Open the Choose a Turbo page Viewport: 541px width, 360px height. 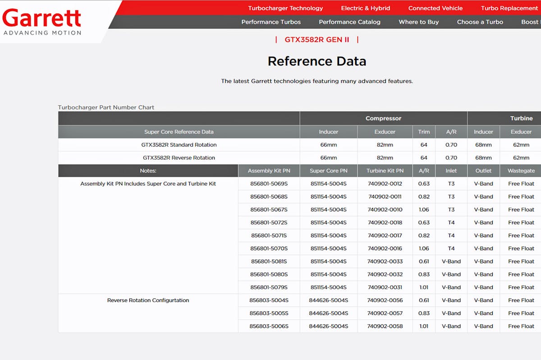click(480, 22)
